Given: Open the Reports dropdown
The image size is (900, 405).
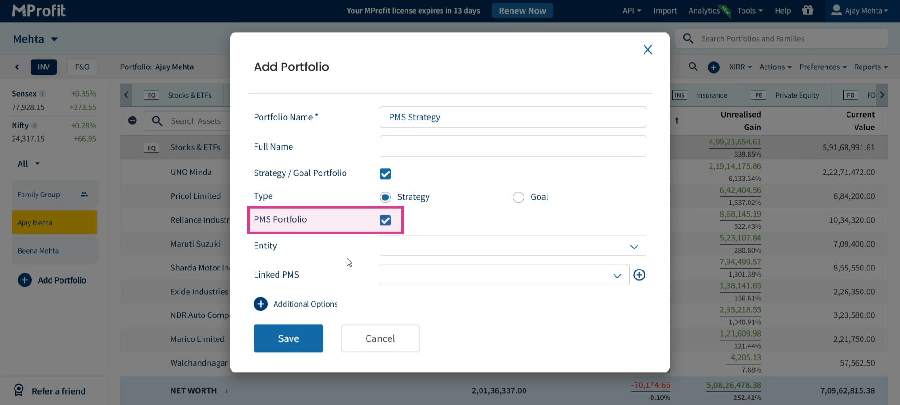Looking at the screenshot, I should 871,67.
